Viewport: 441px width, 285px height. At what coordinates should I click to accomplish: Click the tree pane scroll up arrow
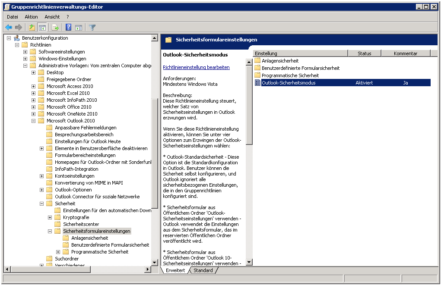[x=154, y=38]
